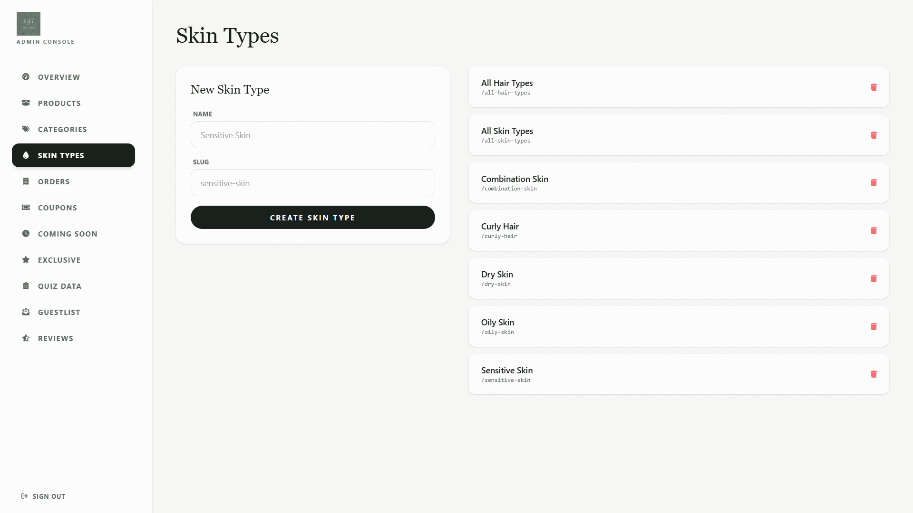
Task: Delete the All Hair Types entry
Action: [x=874, y=87]
